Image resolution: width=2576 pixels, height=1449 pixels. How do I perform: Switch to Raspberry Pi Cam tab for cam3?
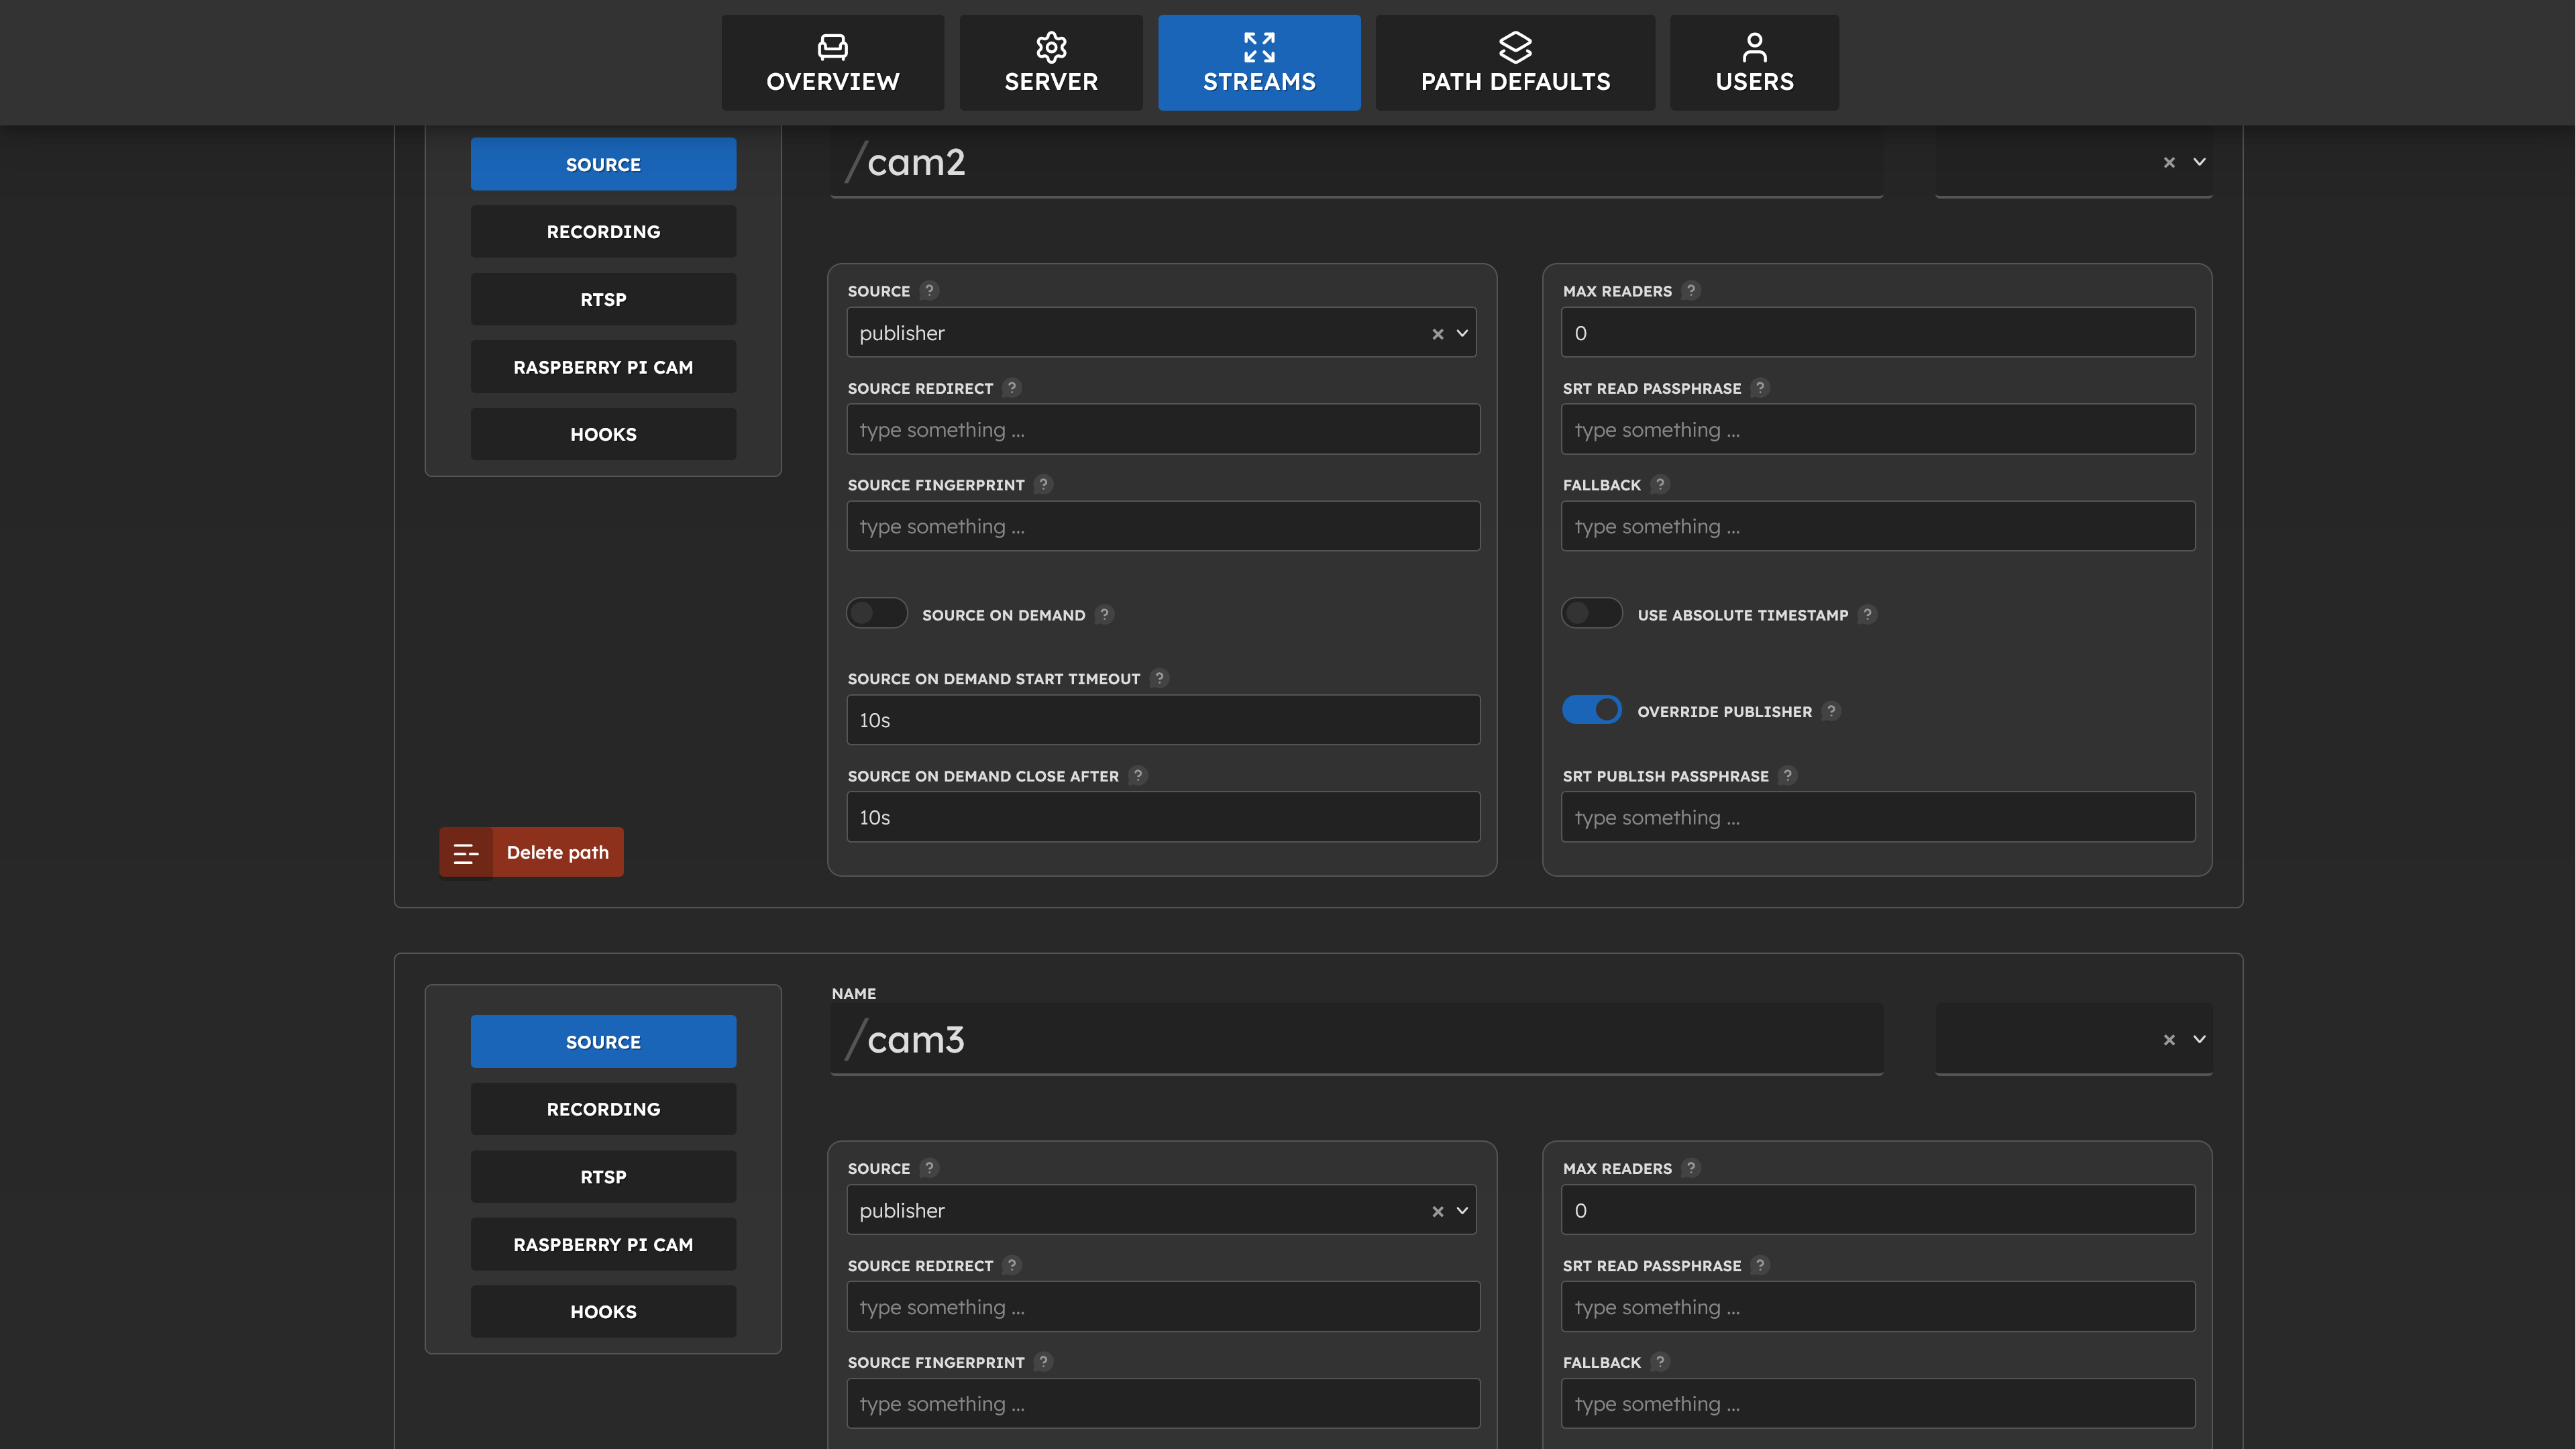(x=603, y=1244)
